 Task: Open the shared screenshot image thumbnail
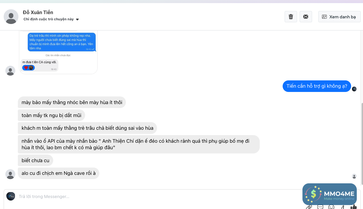(x=58, y=51)
